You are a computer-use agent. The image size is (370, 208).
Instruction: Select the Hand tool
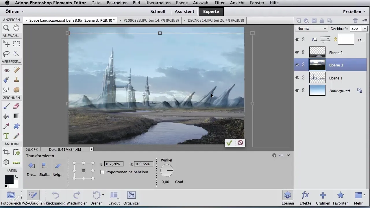[x=16, y=28]
